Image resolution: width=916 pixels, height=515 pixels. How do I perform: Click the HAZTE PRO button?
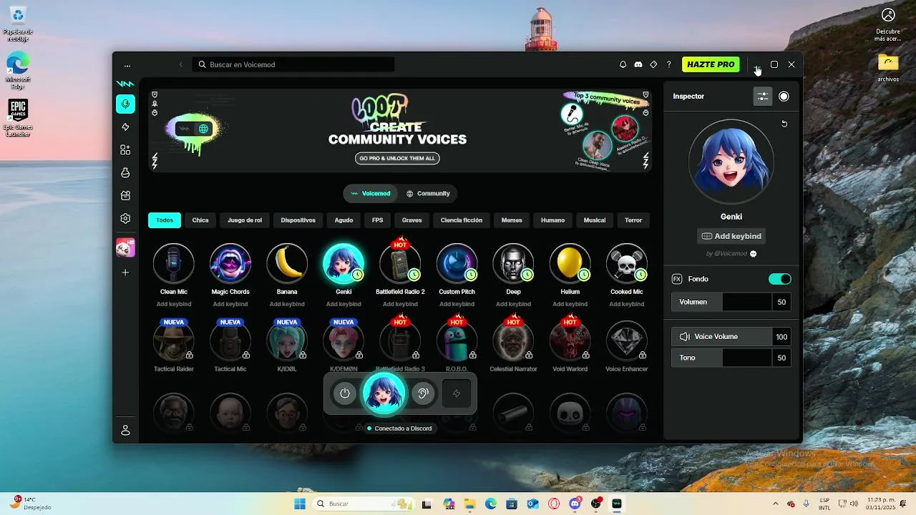711,64
